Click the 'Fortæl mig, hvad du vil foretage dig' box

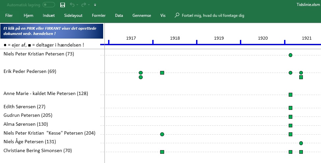pyautogui.click(x=213, y=16)
